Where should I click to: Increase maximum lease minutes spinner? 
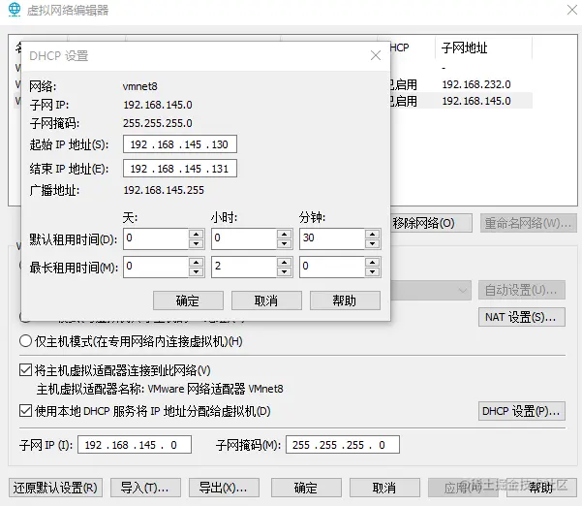pos(372,263)
